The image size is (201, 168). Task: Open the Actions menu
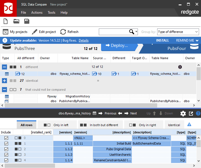37,13
